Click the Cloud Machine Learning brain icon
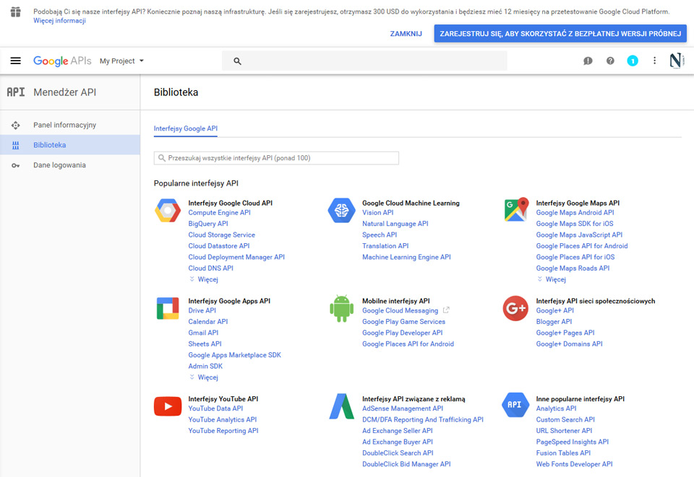 pos(342,210)
